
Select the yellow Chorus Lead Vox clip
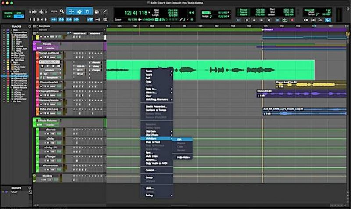coord(311,85)
